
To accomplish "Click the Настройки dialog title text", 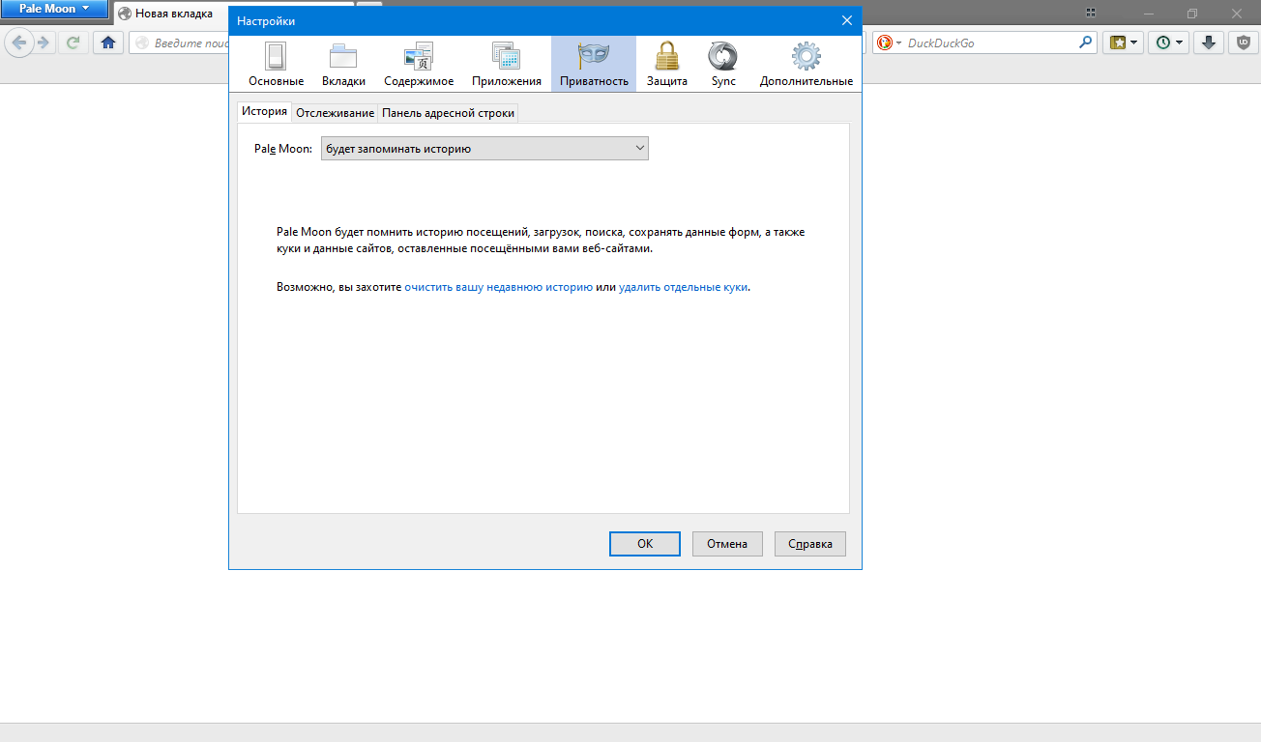I will [266, 21].
